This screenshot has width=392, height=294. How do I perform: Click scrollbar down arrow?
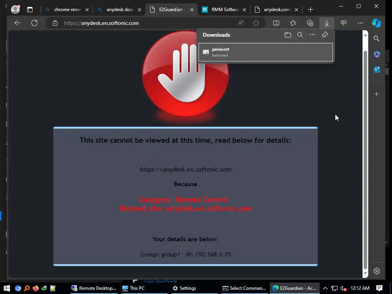coord(365,273)
